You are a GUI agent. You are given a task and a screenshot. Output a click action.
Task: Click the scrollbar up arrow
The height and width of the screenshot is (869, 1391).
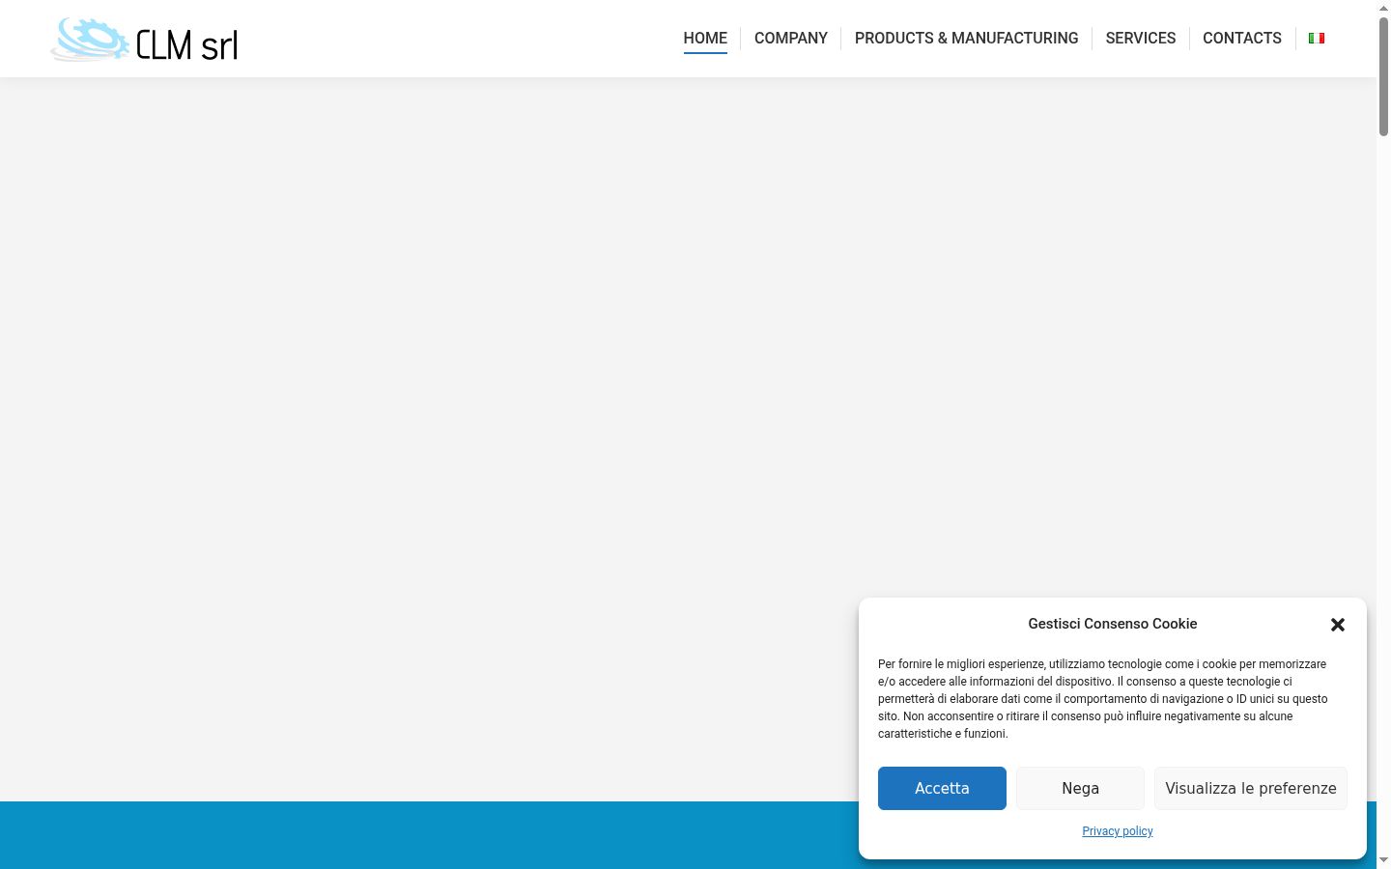pos(1383,7)
